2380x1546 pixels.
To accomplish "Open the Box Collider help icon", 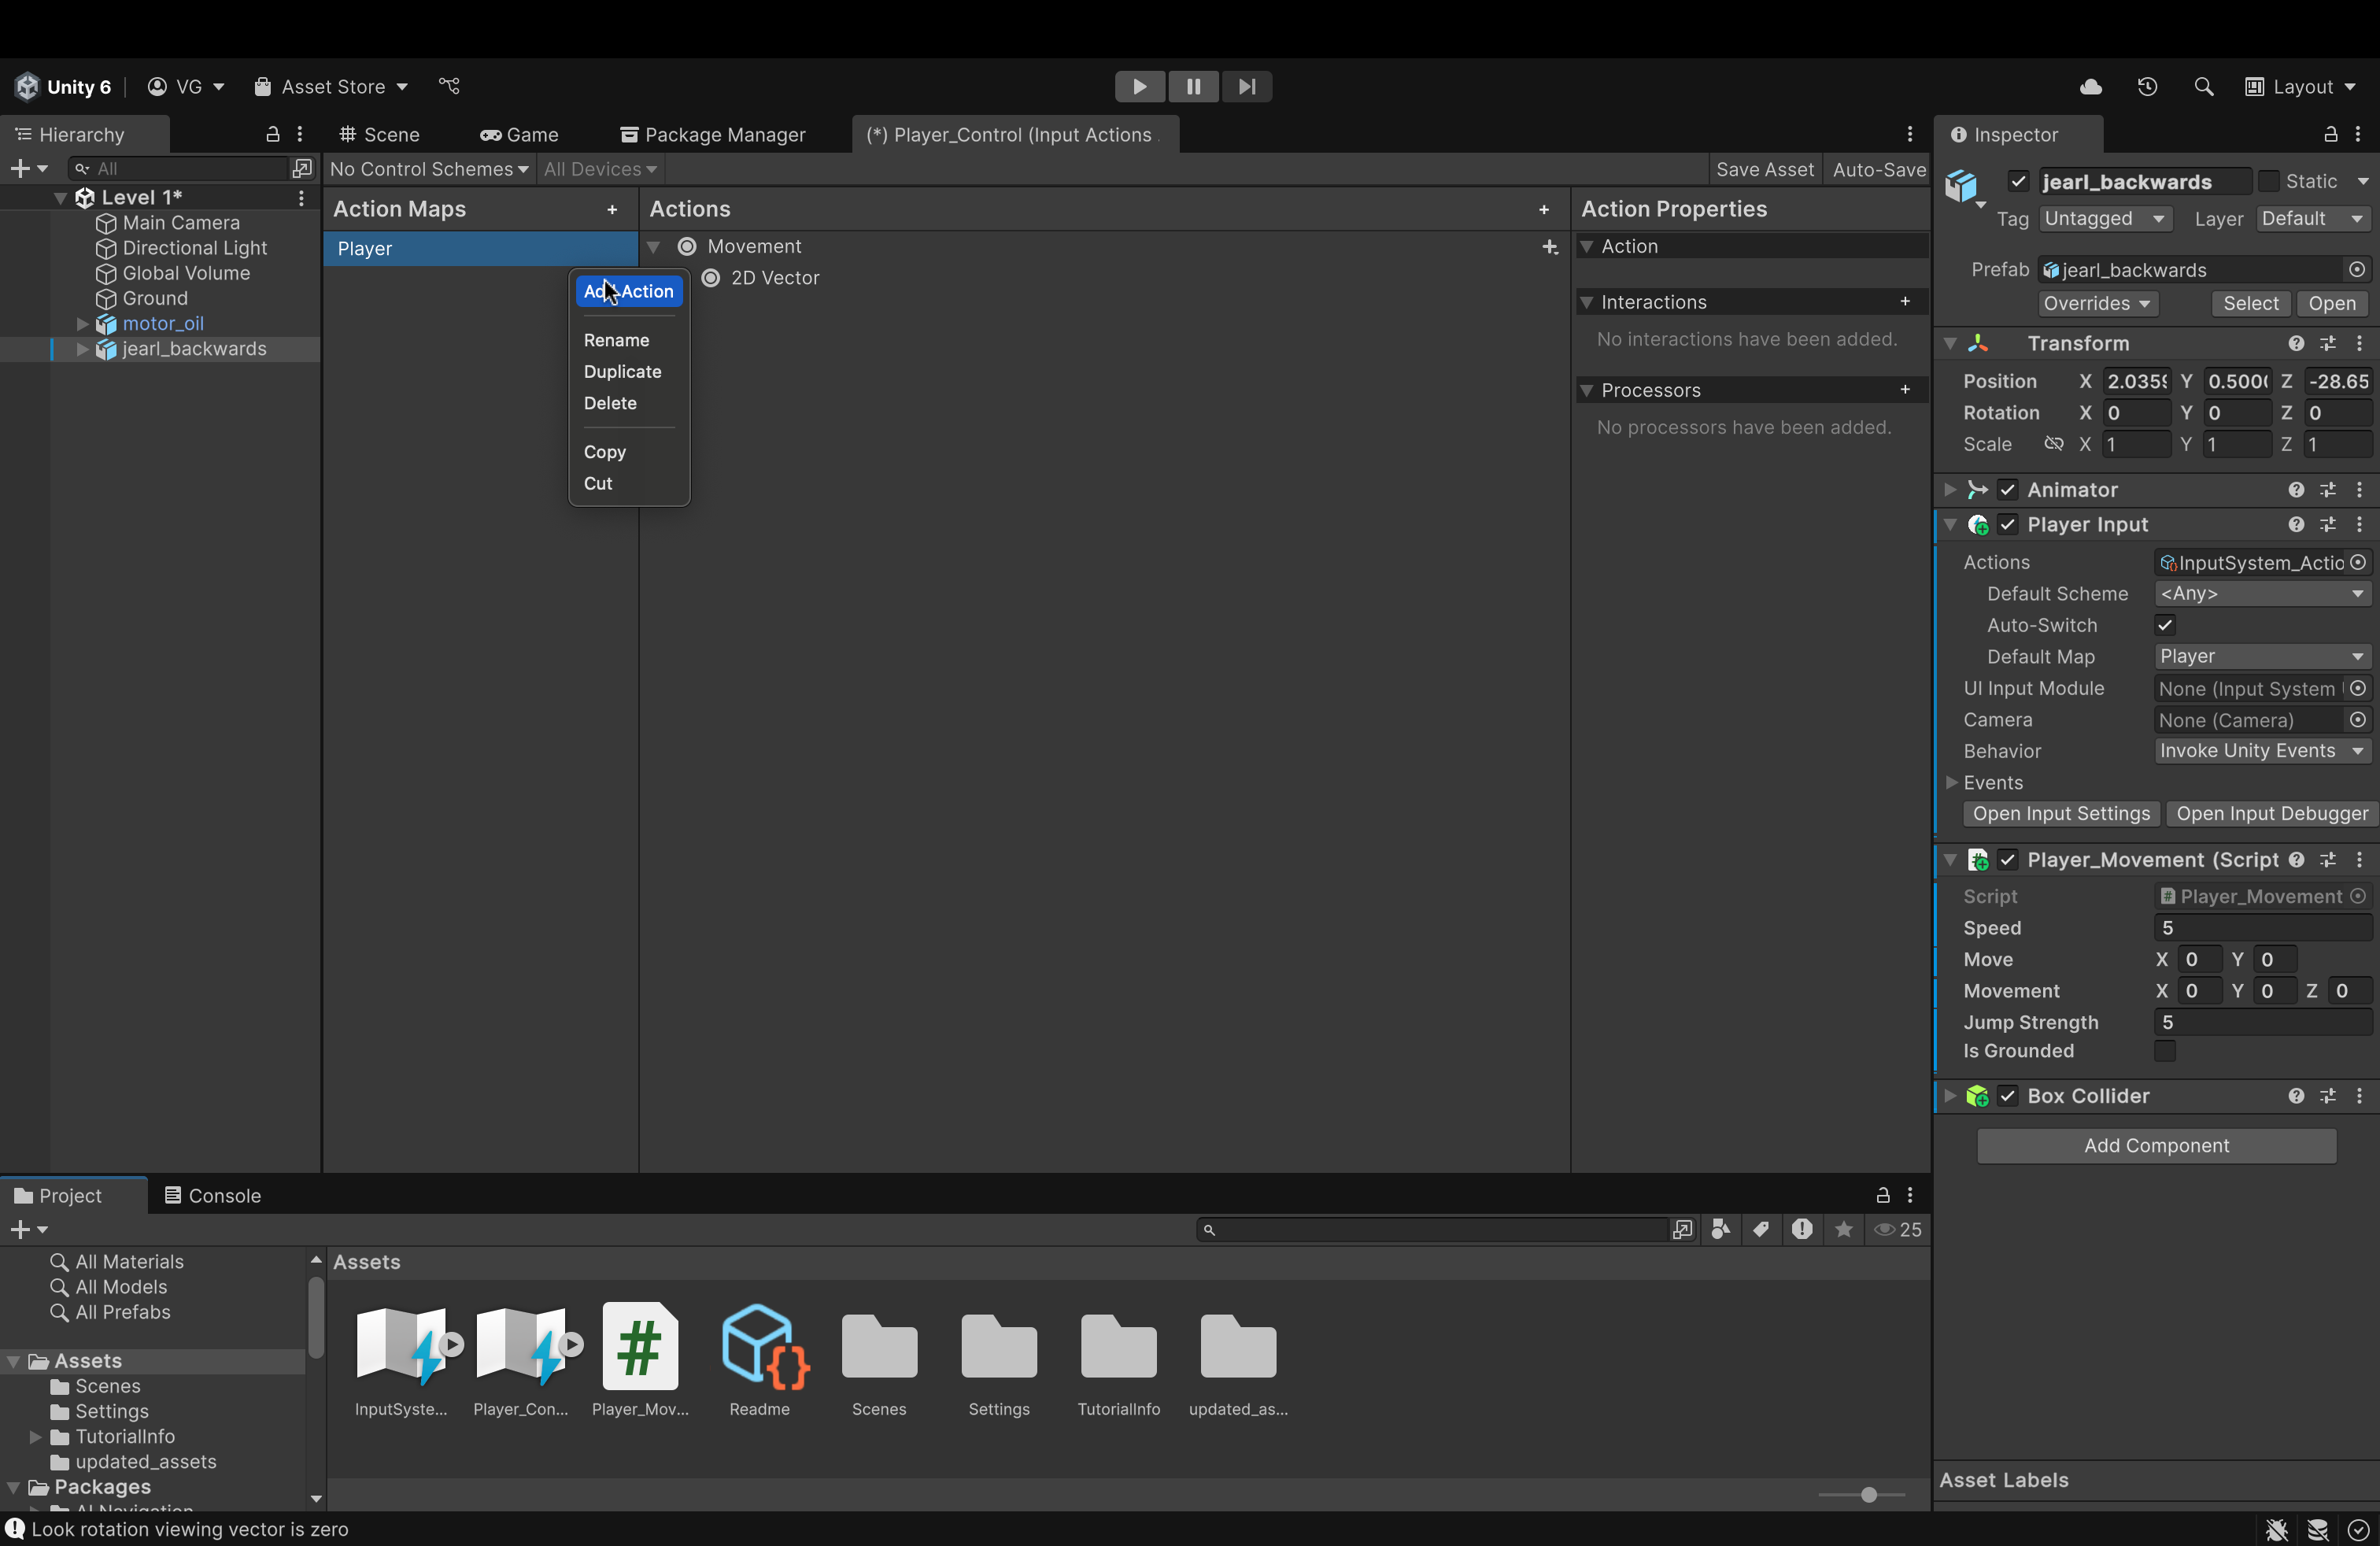I will point(2296,1096).
